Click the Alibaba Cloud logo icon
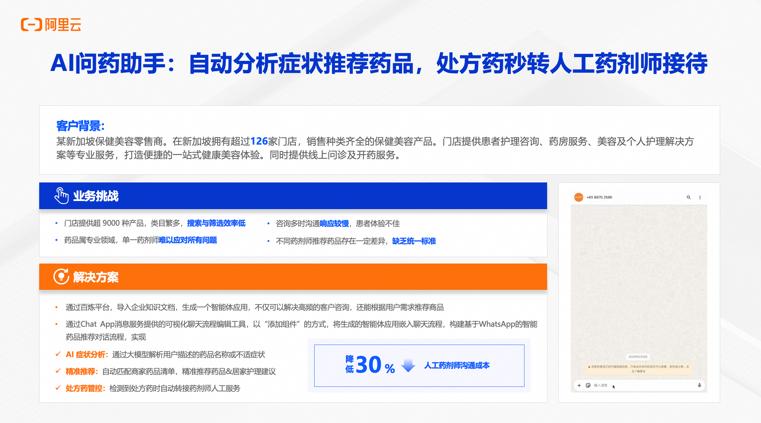This screenshot has height=423, width=761. (x=31, y=25)
